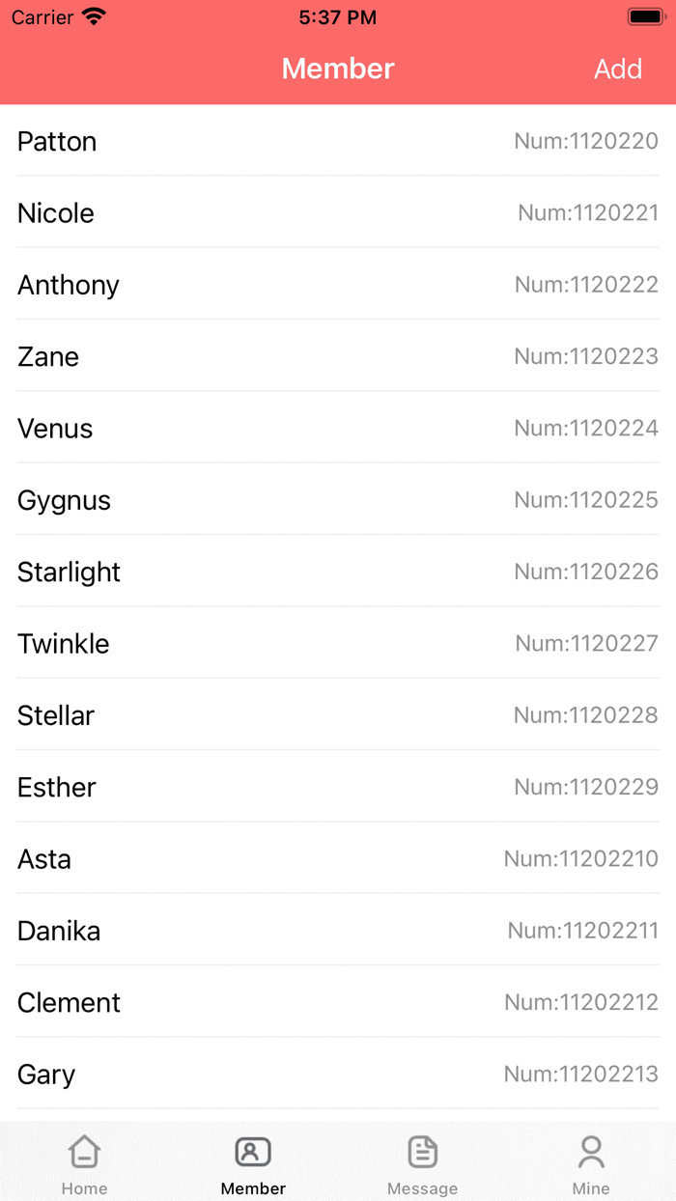Tap the Mine profile icon

(591, 1152)
